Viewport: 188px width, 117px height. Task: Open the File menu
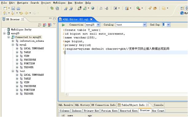point(4,3)
